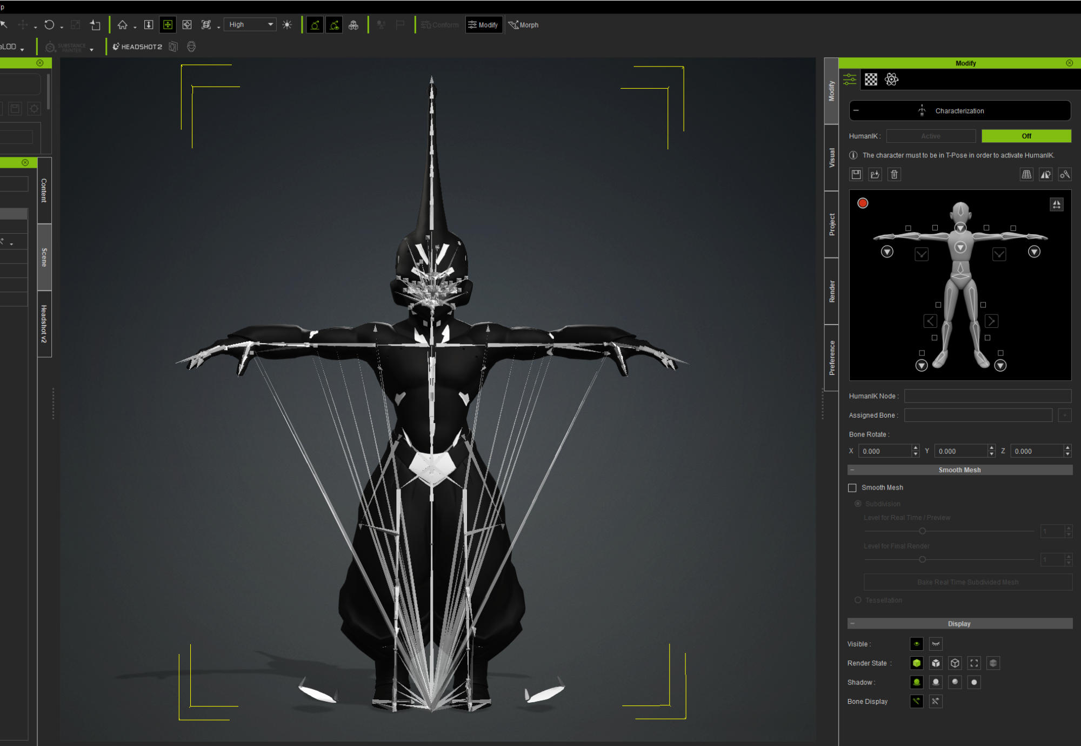
Task: Open the Headshot V2 side tab
Action: [x=44, y=324]
